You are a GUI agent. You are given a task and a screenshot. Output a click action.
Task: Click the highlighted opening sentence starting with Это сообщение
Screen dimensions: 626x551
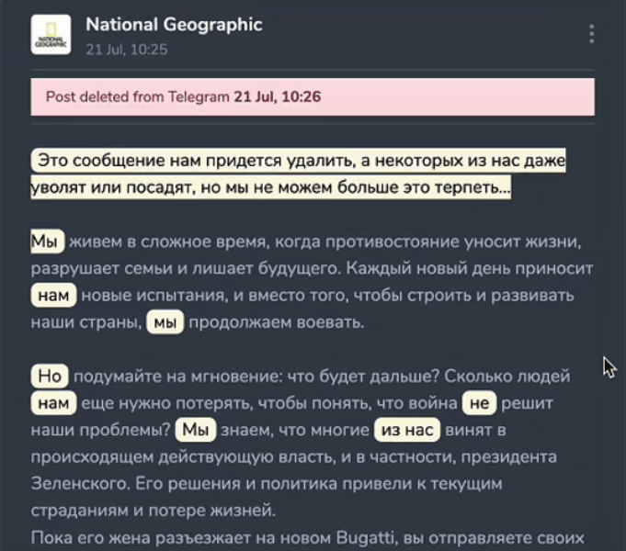pyautogui.click(x=299, y=162)
